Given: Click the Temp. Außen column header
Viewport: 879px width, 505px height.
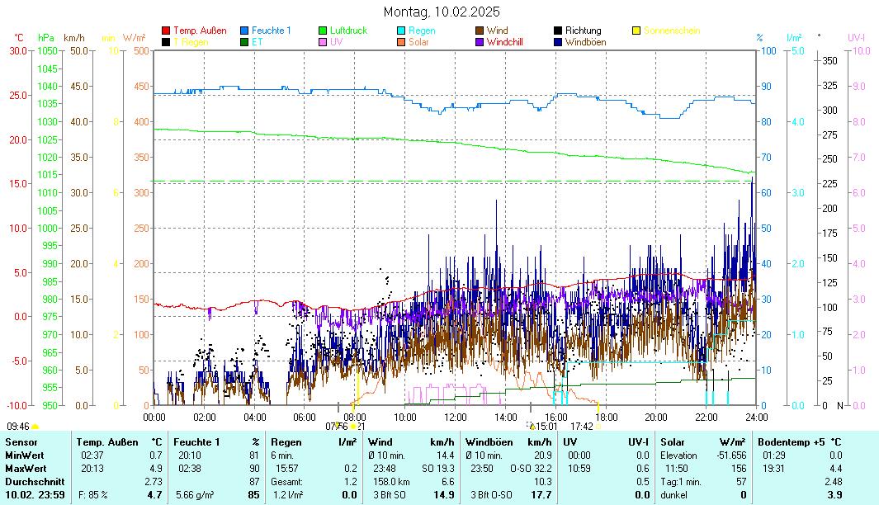Looking at the screenshot, I should pos(103,442).
